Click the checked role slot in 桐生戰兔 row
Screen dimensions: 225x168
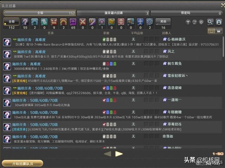[x=104, y=64]
